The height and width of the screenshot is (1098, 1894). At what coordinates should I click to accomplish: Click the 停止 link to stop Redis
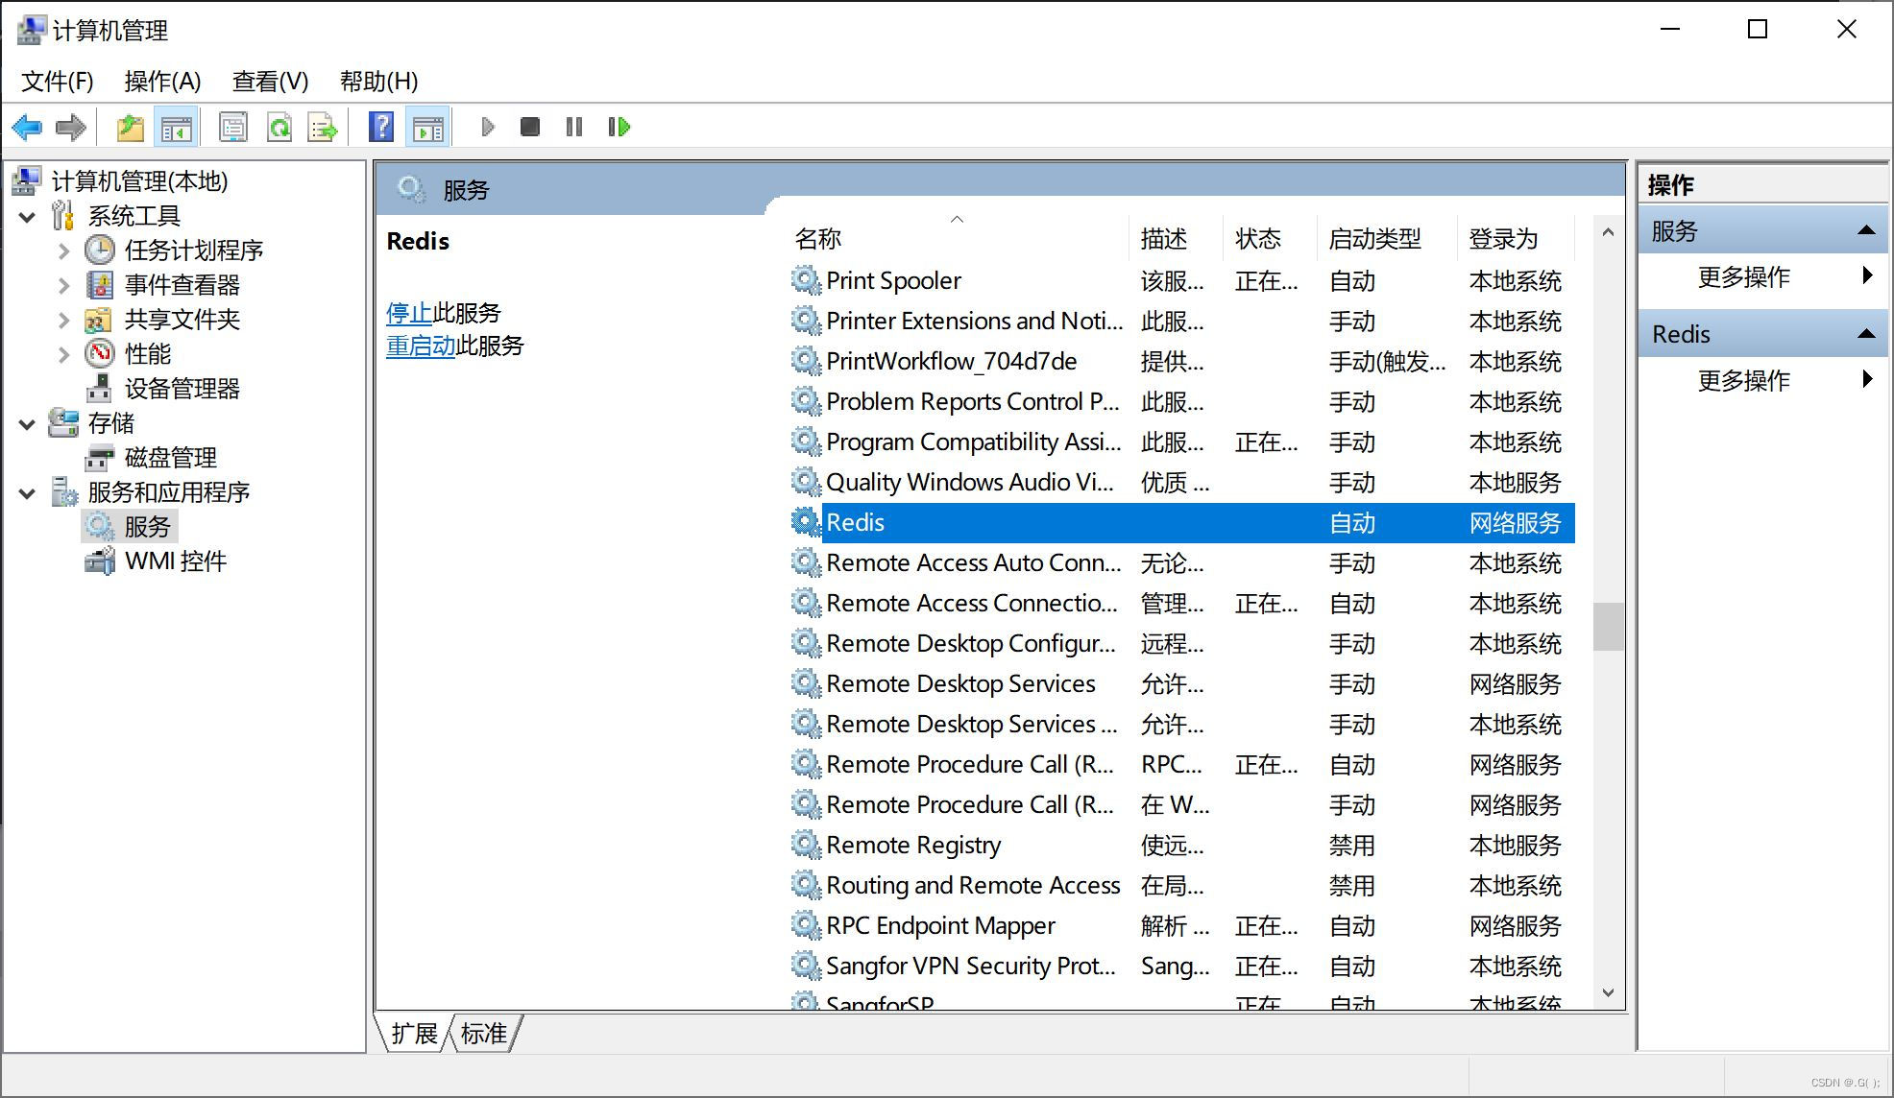pos(408,313)
